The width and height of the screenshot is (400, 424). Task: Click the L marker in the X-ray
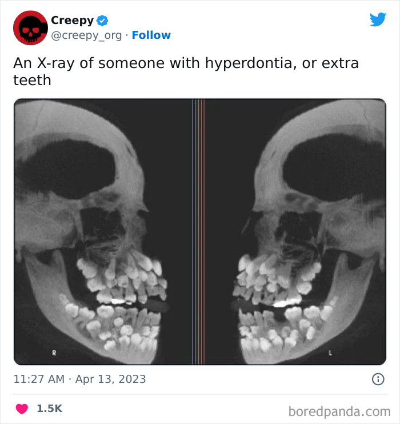330,353
